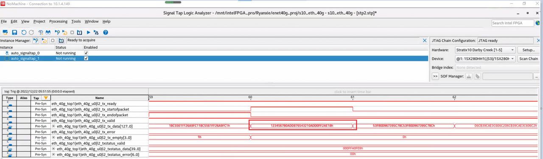The image size is (543, 159).
Task: Click Autorun Analysis in Instance Manager
Action: pyautogui.click(x=44, y=40)
